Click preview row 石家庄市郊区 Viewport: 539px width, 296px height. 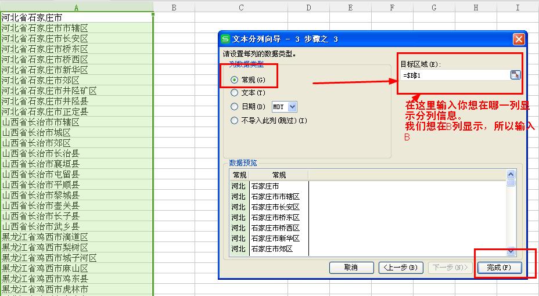(272, 249)
